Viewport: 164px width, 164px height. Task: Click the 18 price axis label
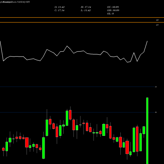pos(156,87)
